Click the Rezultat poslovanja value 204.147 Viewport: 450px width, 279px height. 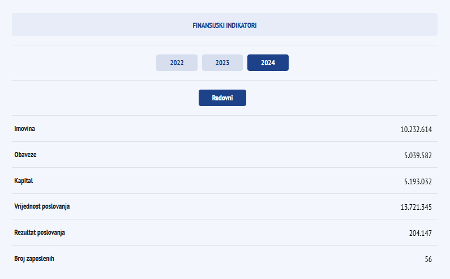click(x=420, y=233)
